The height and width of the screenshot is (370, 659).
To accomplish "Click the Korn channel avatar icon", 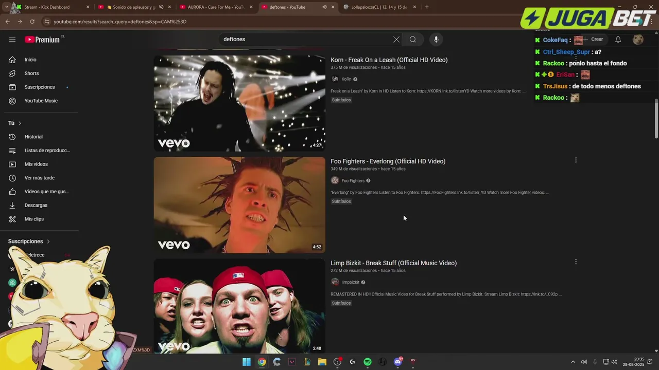I will pyautogui.click(x=335, y=79).
